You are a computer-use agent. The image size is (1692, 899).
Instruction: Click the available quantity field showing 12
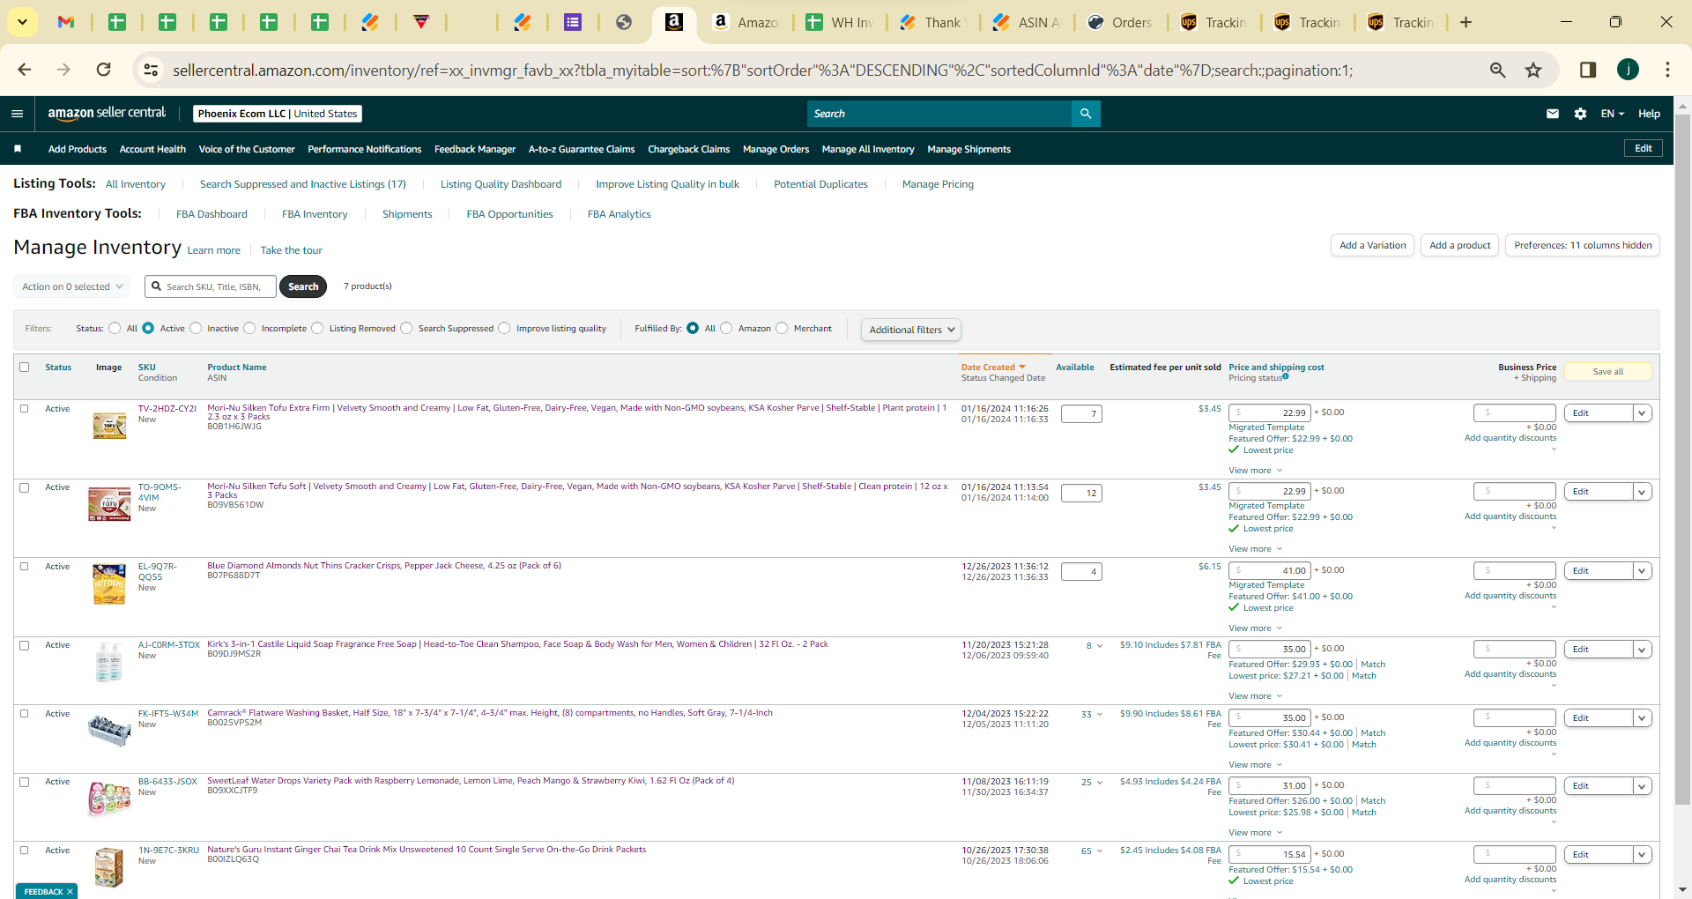pyautogui.click(x=1081, y=493)
